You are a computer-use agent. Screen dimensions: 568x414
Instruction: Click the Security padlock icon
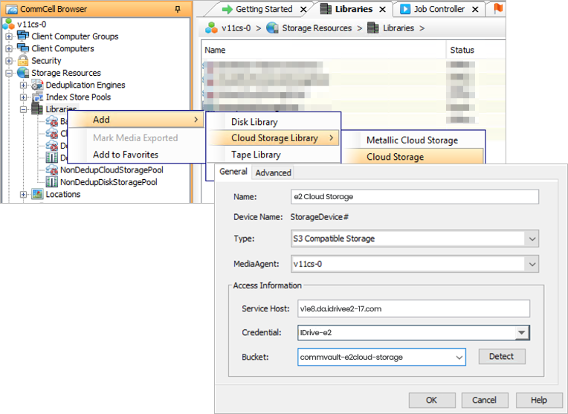click(23, 60)
